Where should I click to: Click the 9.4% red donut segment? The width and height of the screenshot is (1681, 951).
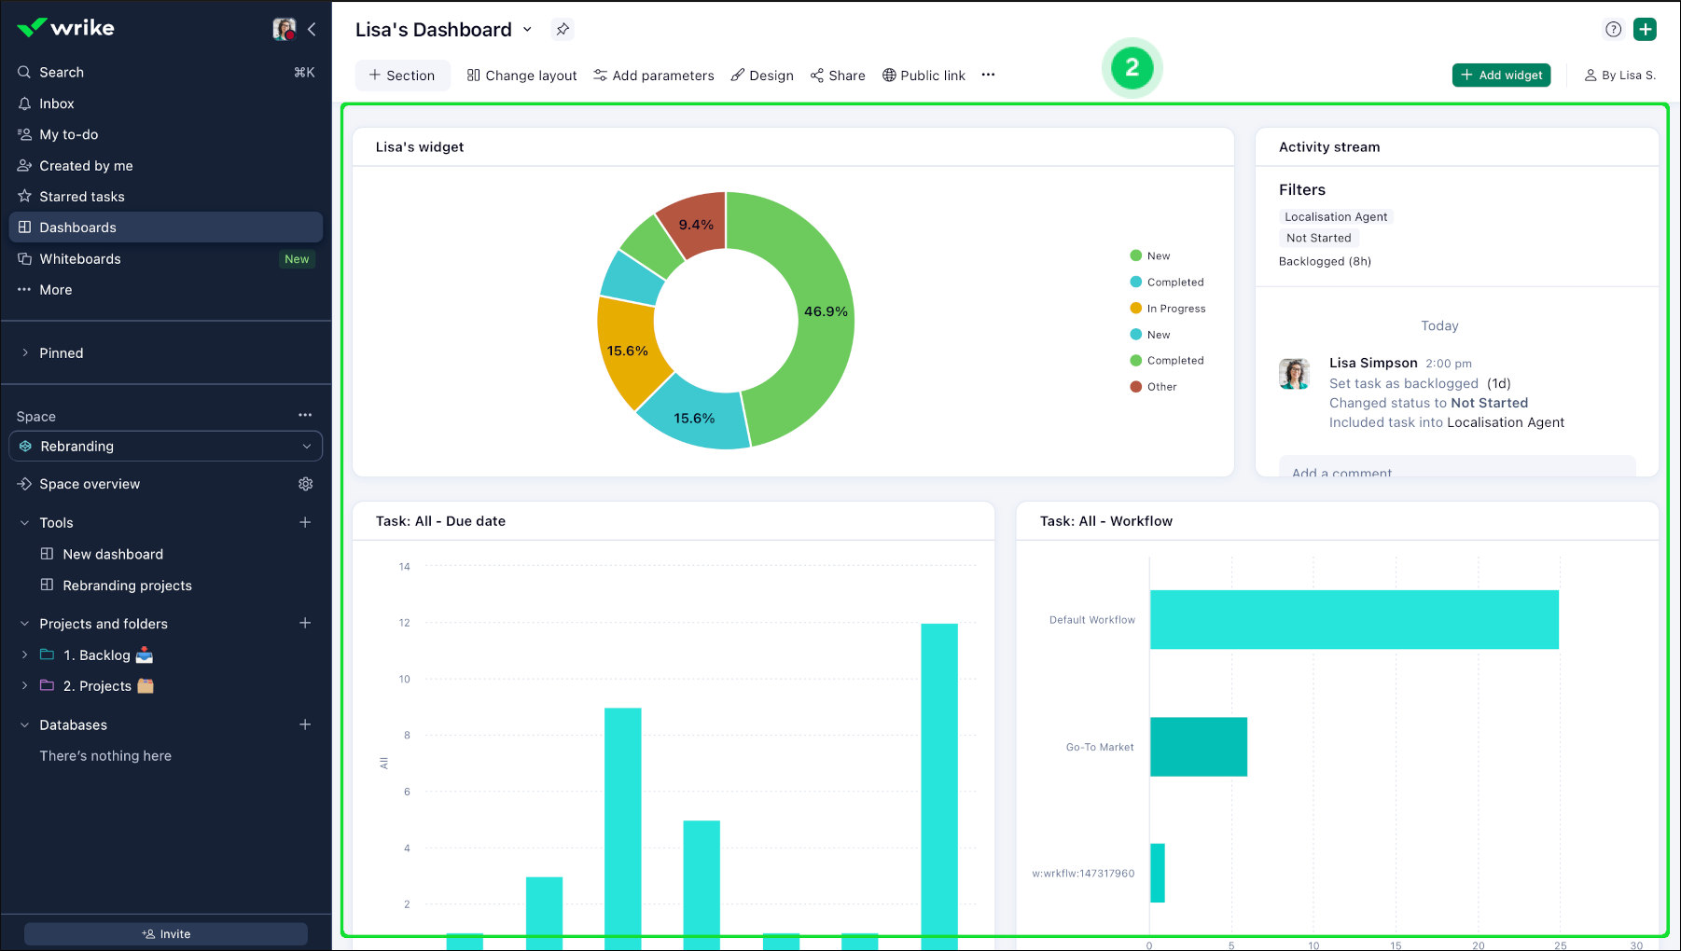click(695, 224)
